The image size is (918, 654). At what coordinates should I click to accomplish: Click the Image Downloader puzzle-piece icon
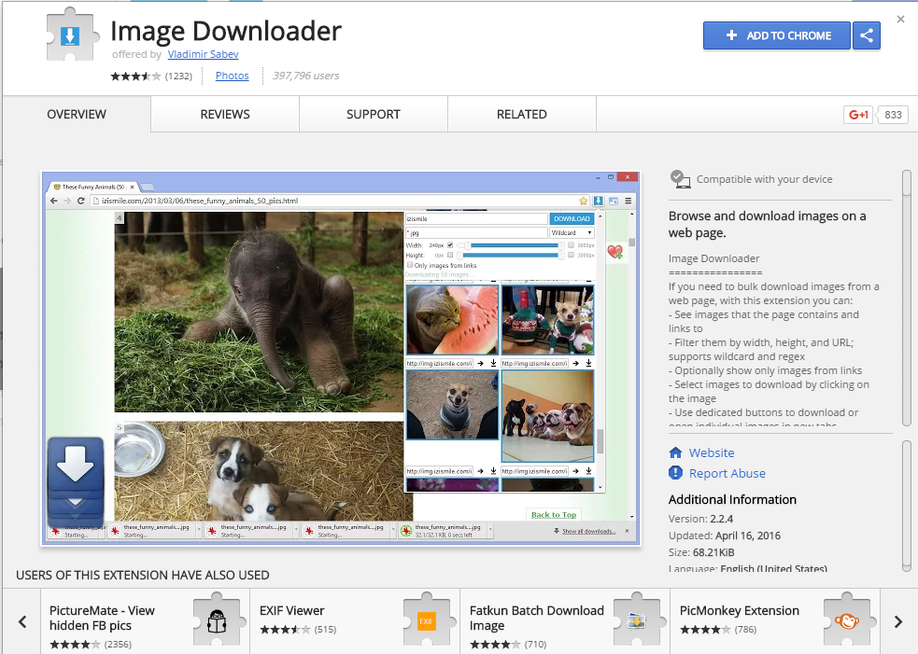pos(73,34)
